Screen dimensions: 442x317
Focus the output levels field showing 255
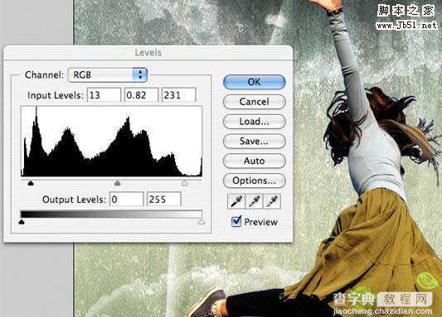[x=164, y=199]
